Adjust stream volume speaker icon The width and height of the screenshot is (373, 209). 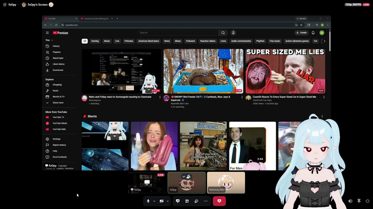[350, 201]
